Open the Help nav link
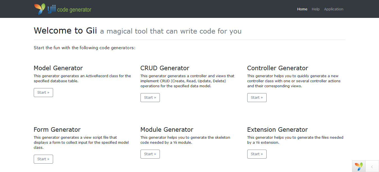The image size is (379, 172). [x=316, y=9]
